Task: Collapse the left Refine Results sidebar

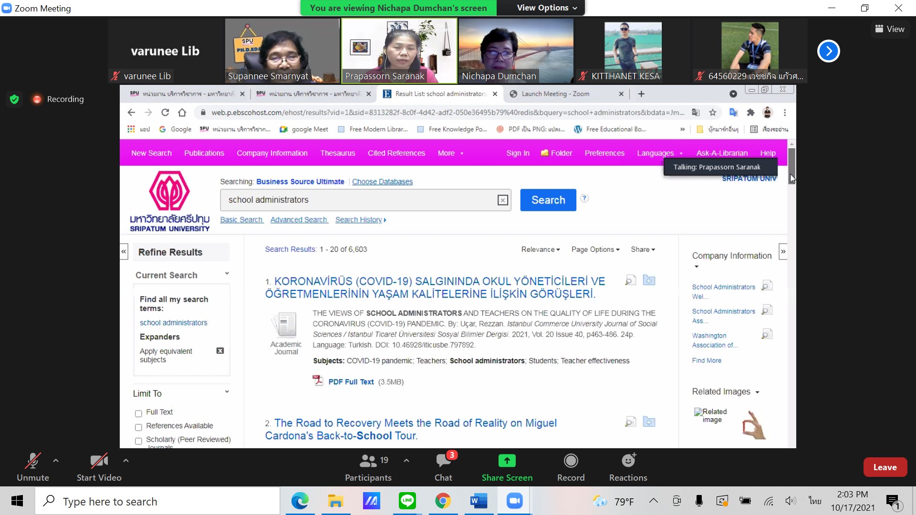Action: [x=124, y=251]
